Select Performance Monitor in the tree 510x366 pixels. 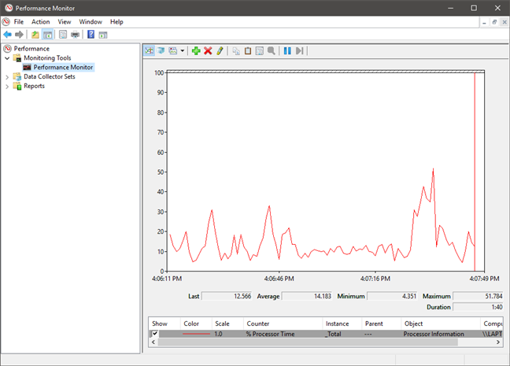click(63, 68)
